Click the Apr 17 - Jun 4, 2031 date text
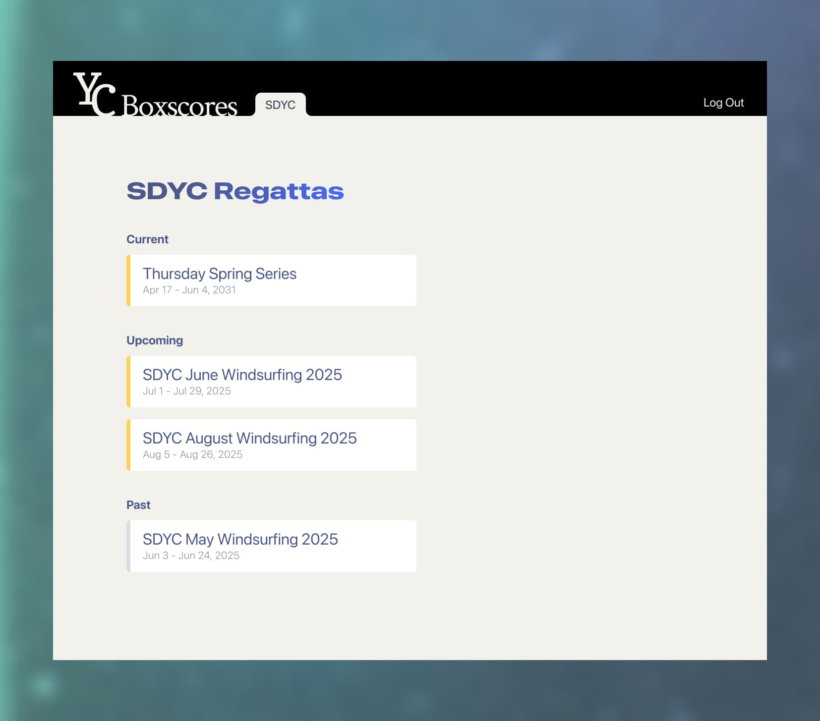The width and height of the screenshot is (820, 721). click(189, 290)
